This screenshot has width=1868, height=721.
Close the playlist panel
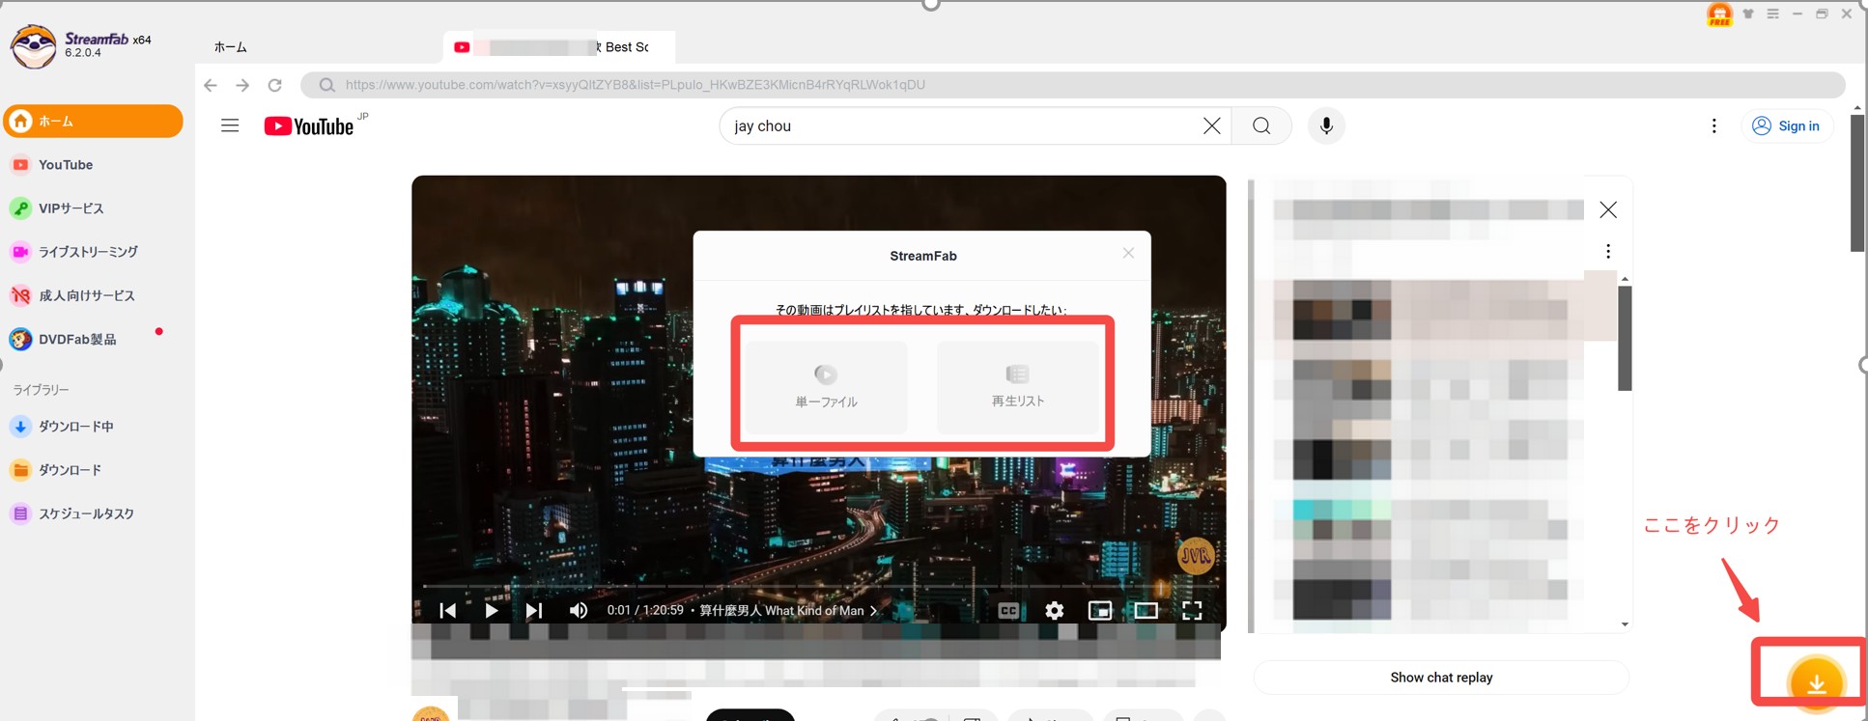click(1607, 209)
